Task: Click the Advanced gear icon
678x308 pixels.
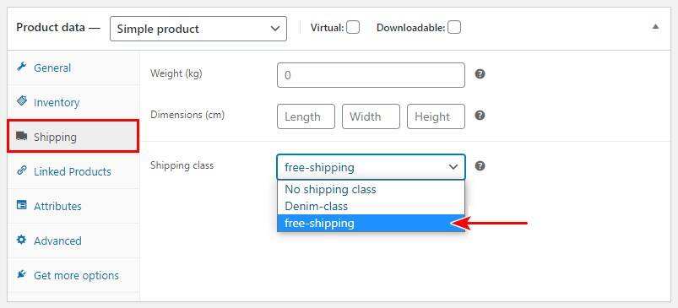Action: [x=22, y=240]
